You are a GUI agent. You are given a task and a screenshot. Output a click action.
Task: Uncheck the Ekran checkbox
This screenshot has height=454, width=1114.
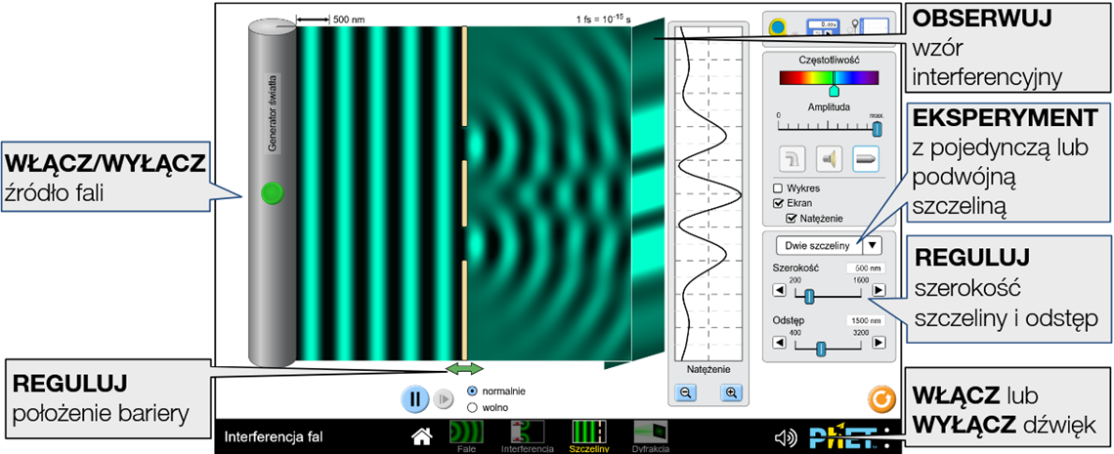[779, 203]
